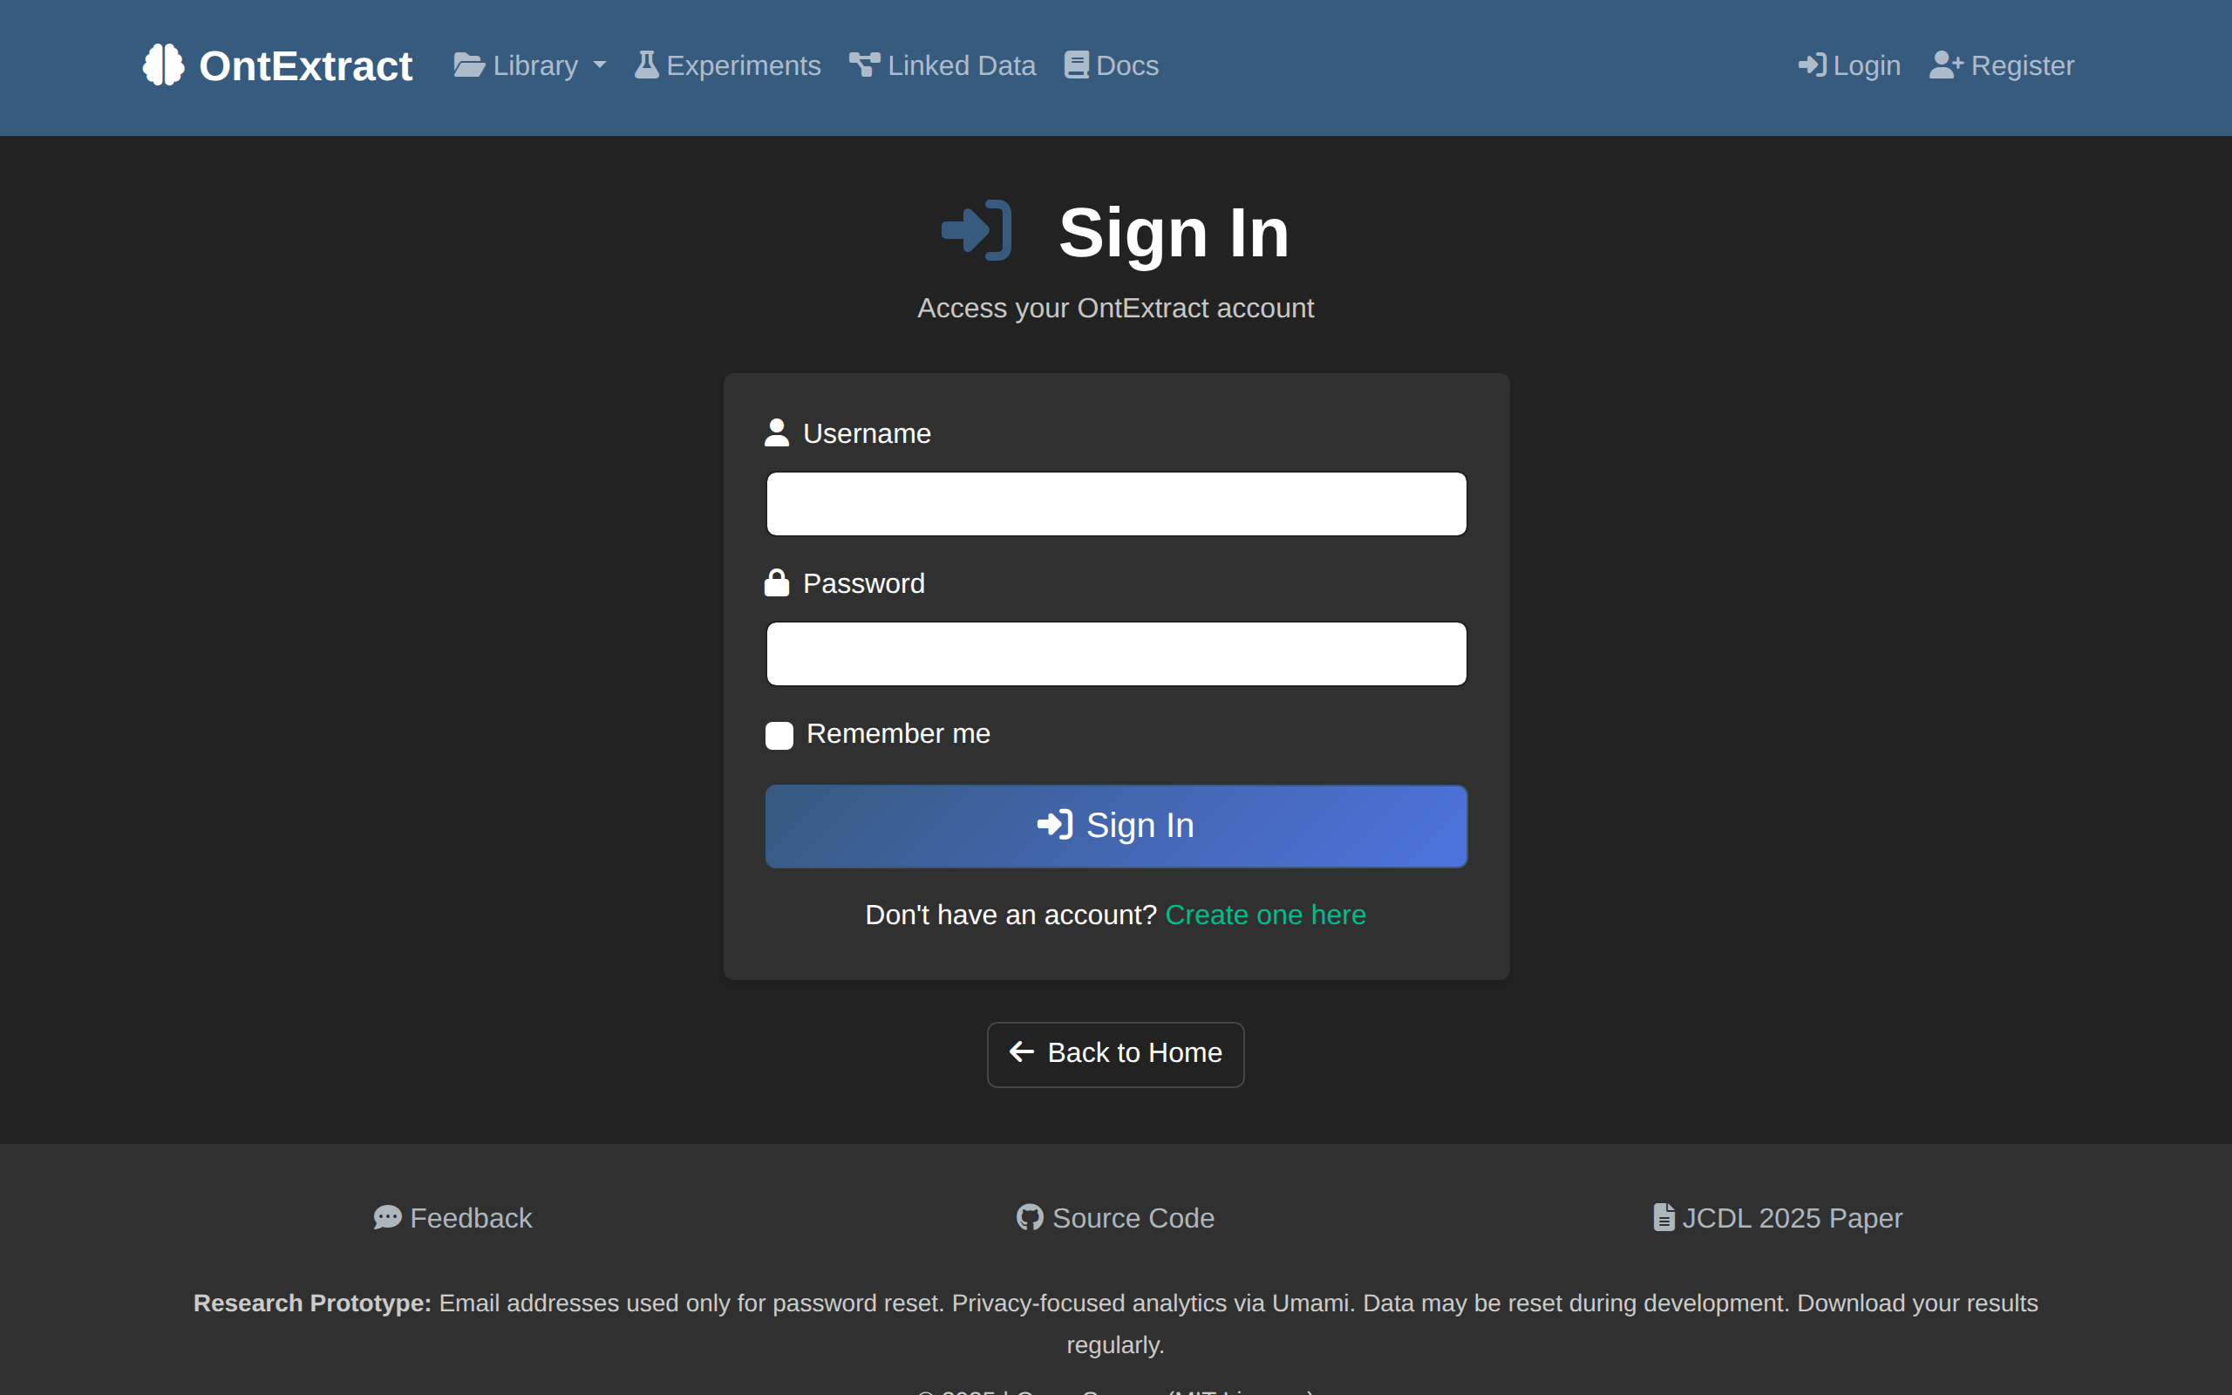Viewport: 2232px width, 1395px height.
Task: Click the speech bubble icon beside Feedback
Action: [388, 1217]
